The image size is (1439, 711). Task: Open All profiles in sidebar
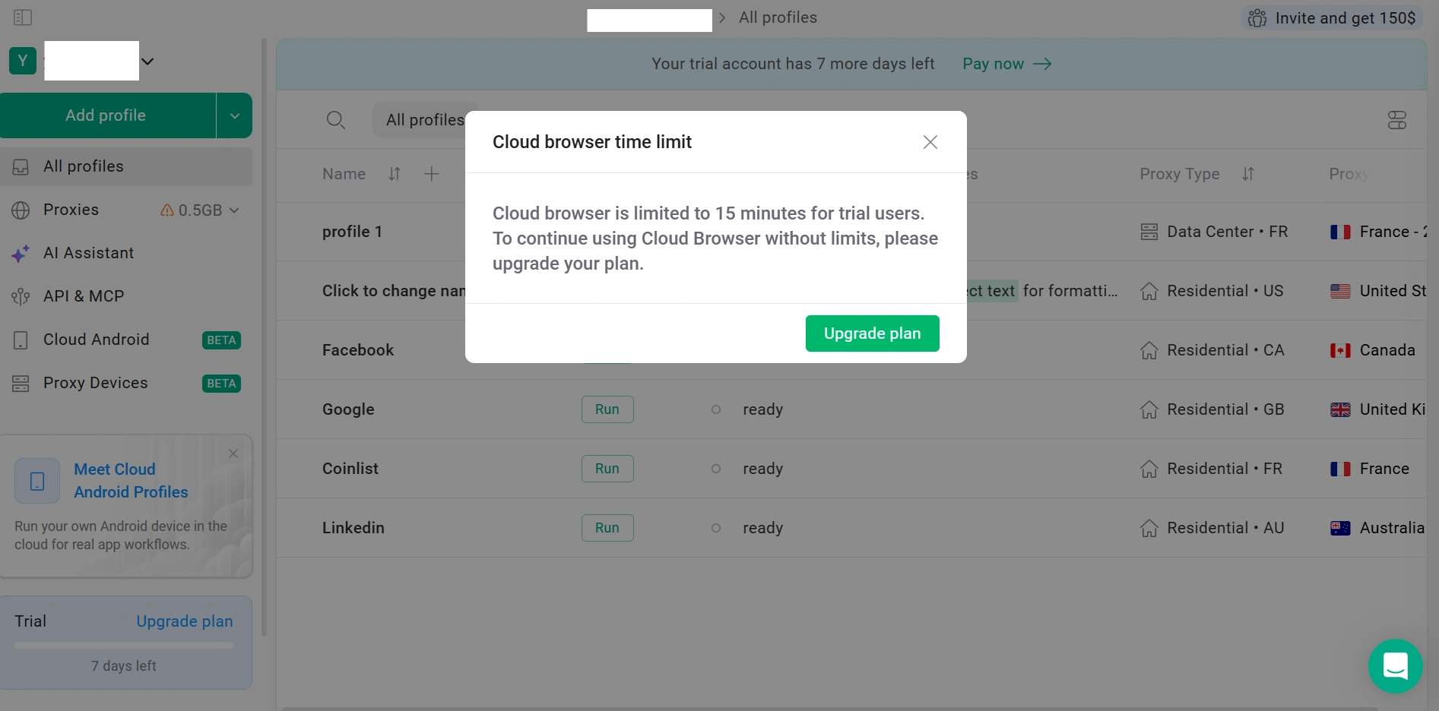[x=125, y=166]
